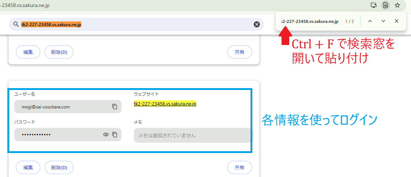
Task: Click the upper 共有 button
Action: [x=239, y=52]
